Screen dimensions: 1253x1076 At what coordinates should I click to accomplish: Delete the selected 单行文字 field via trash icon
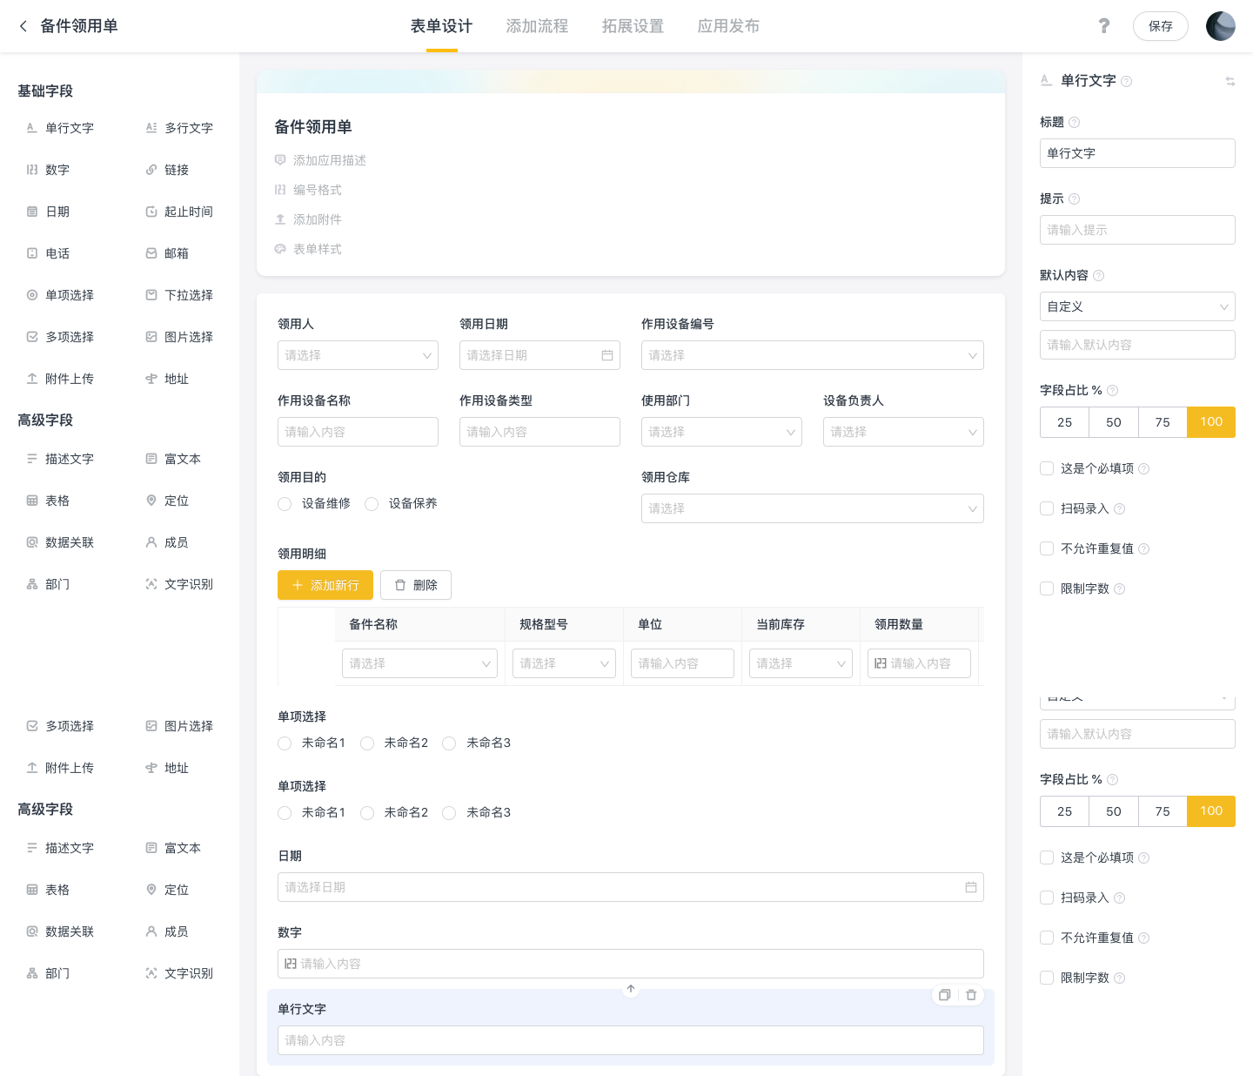point(971,995)
